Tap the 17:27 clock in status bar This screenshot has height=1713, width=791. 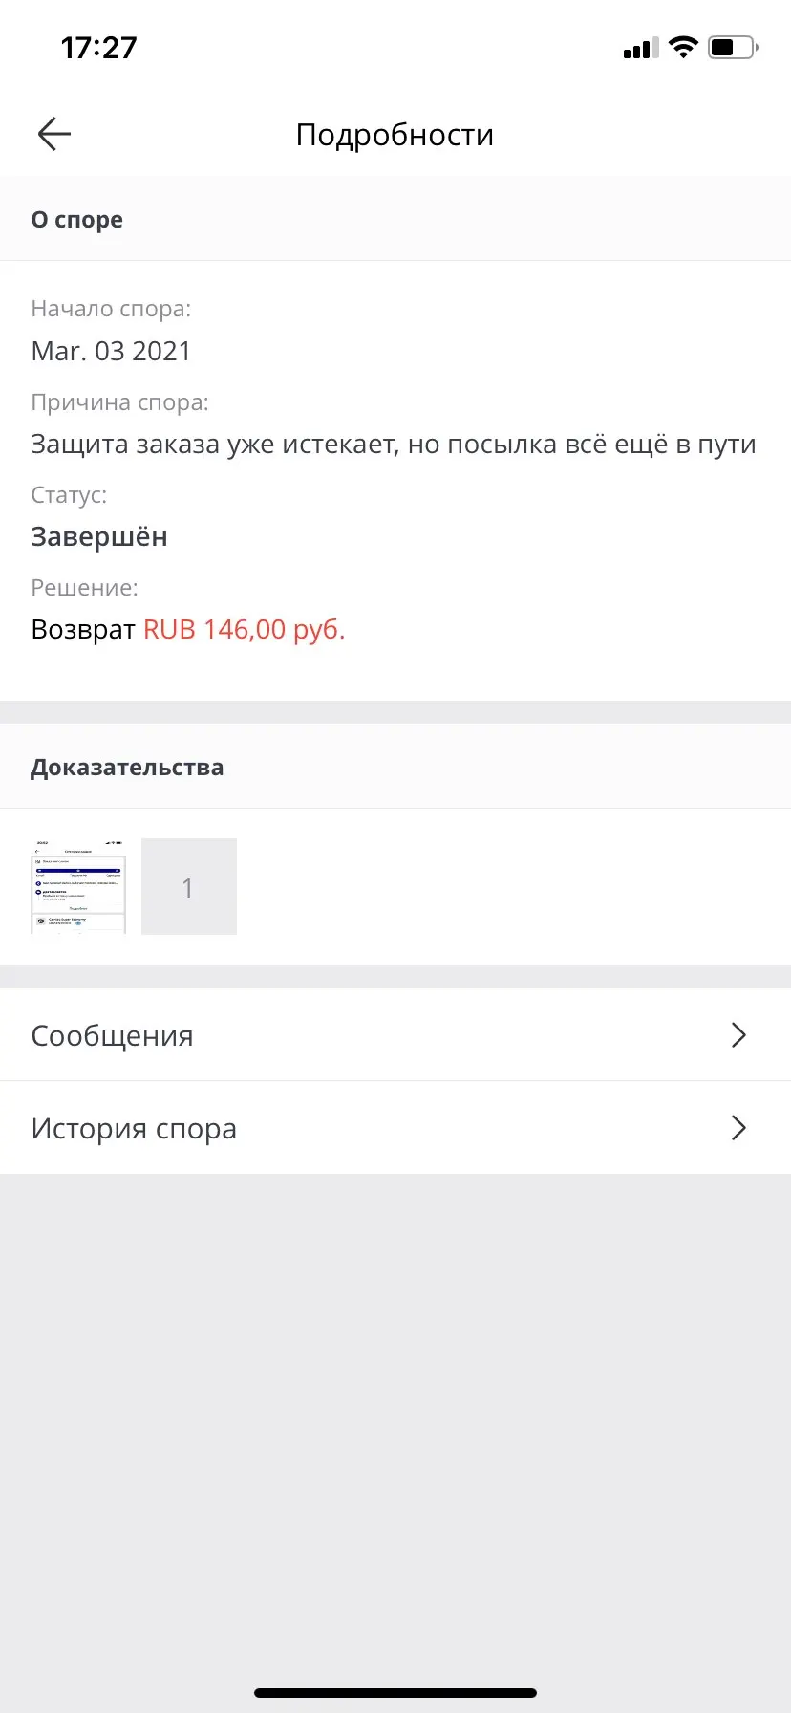tap(98, 48)
